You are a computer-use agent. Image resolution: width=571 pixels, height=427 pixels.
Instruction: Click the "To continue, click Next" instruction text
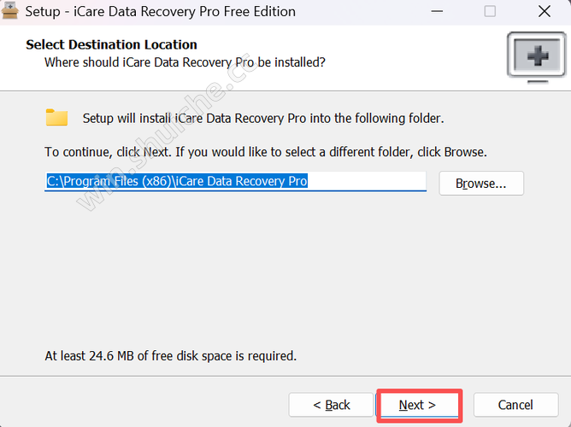click(265, 152)
